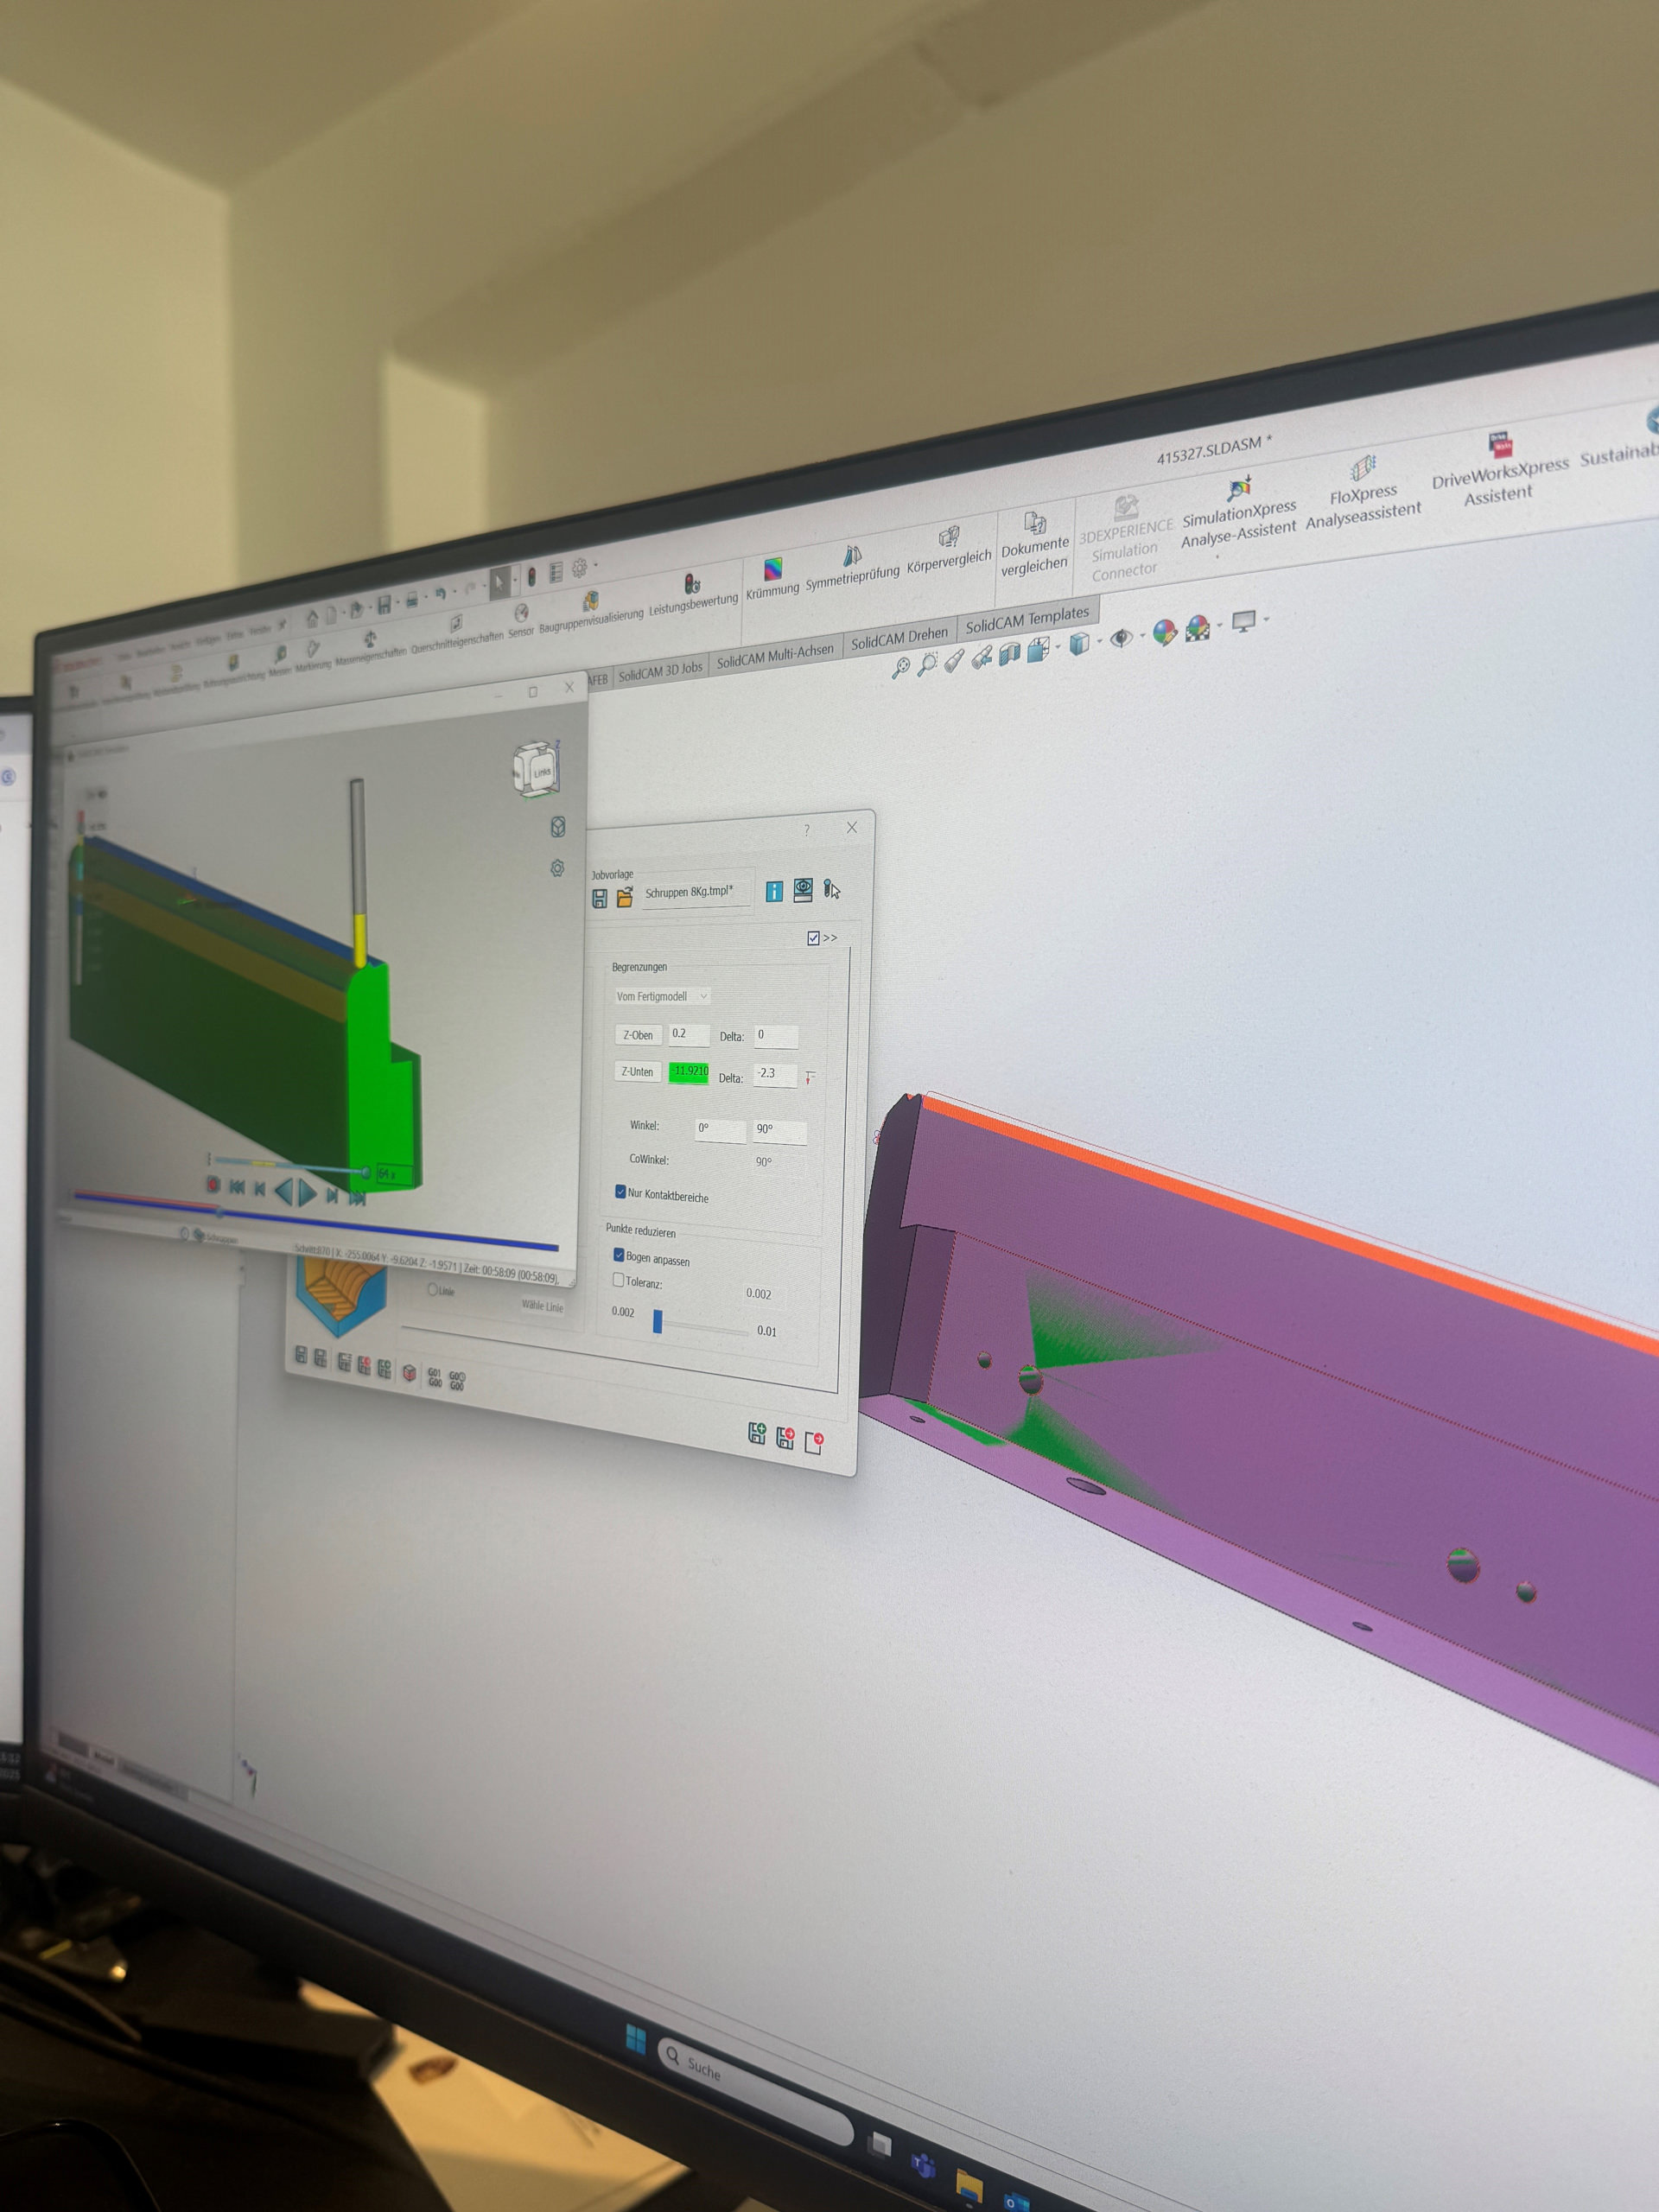
Task: Uncheck Bogen anpassen checkbox
Action: click(619, 1255)
